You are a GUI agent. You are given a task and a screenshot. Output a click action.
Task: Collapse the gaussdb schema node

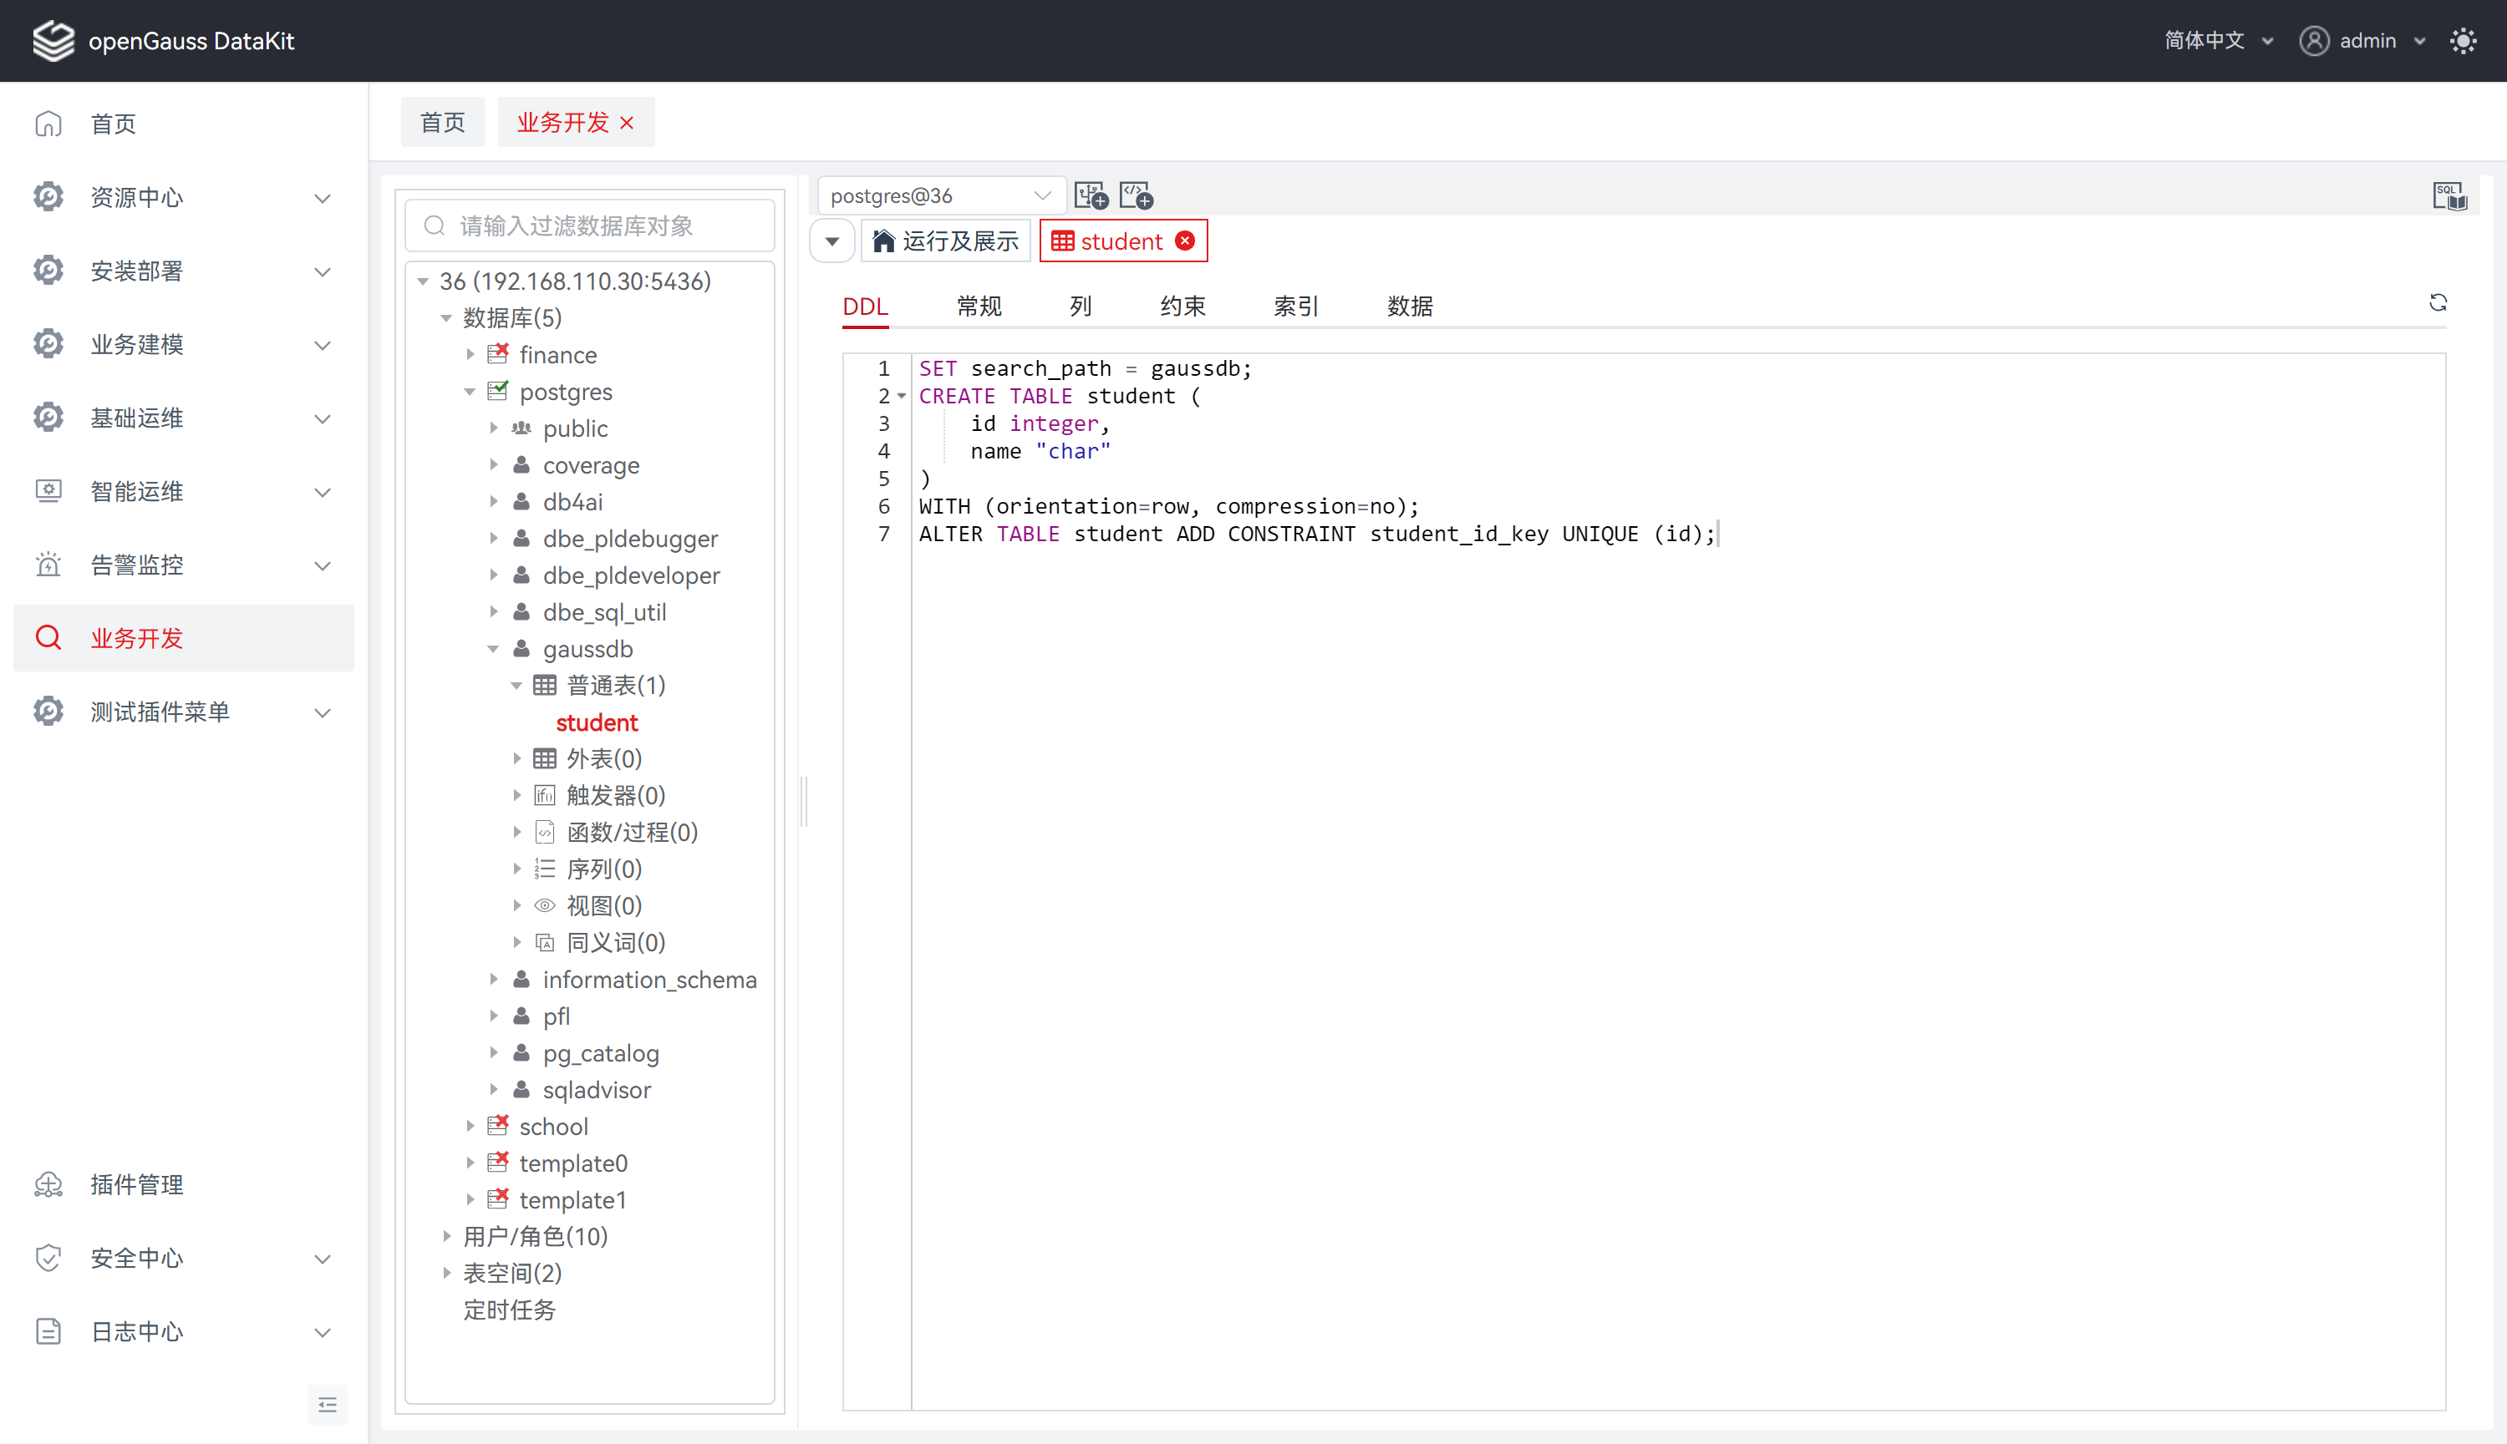point(493,650)
